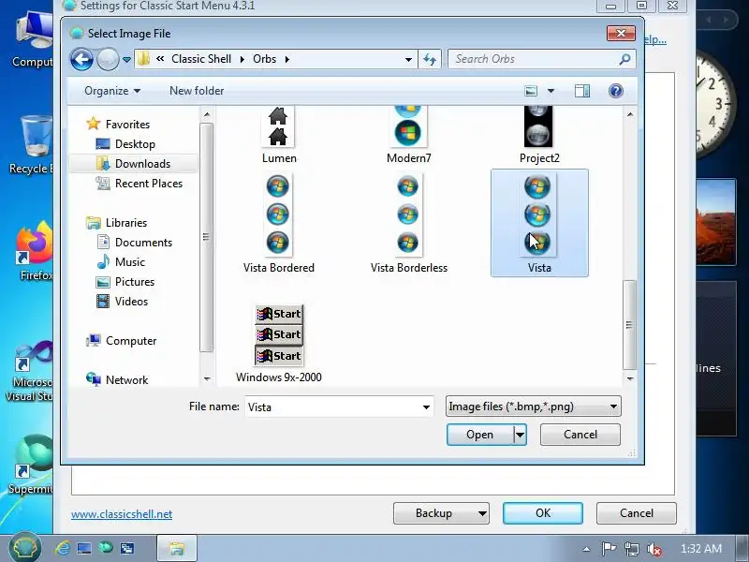Select Computer in the navigation pane
This screenshot has height=562, width=749.
(122, 341)
